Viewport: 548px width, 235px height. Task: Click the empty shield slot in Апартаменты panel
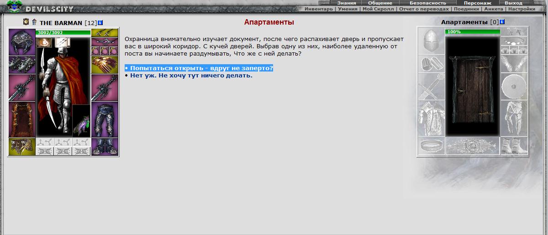(514, 86)
